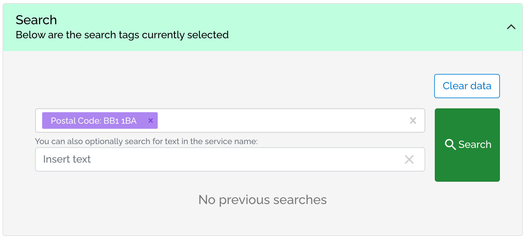Collapse the Search panel with chevron
This screenshot has width=528, height=241.
pos(511,27)
